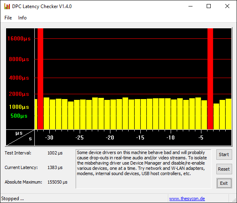Click the driver warning message text box
The width and height of the screenshot is (237, 203).
click(144, 169)
